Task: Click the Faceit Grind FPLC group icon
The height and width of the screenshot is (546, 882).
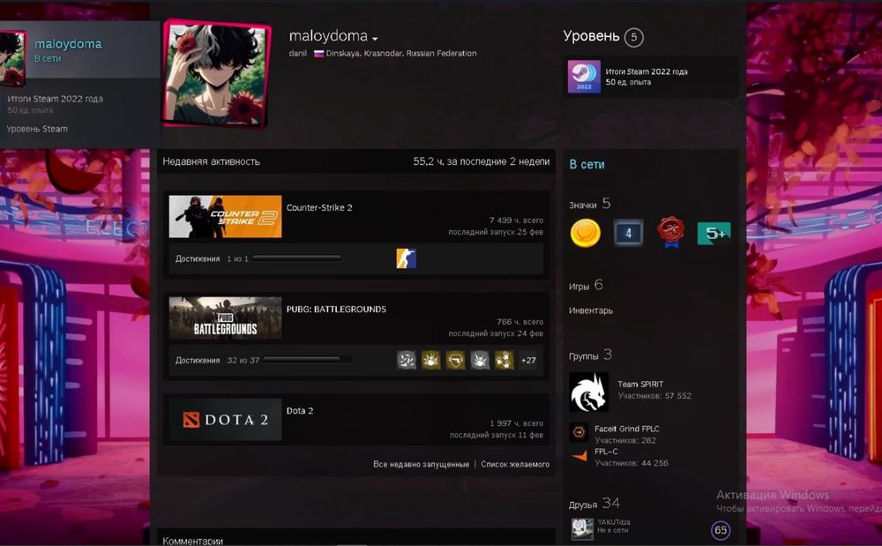Action: pos(579,432)
